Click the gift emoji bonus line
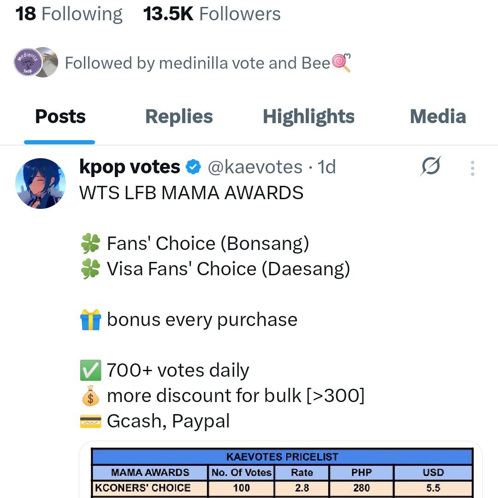 90,320
